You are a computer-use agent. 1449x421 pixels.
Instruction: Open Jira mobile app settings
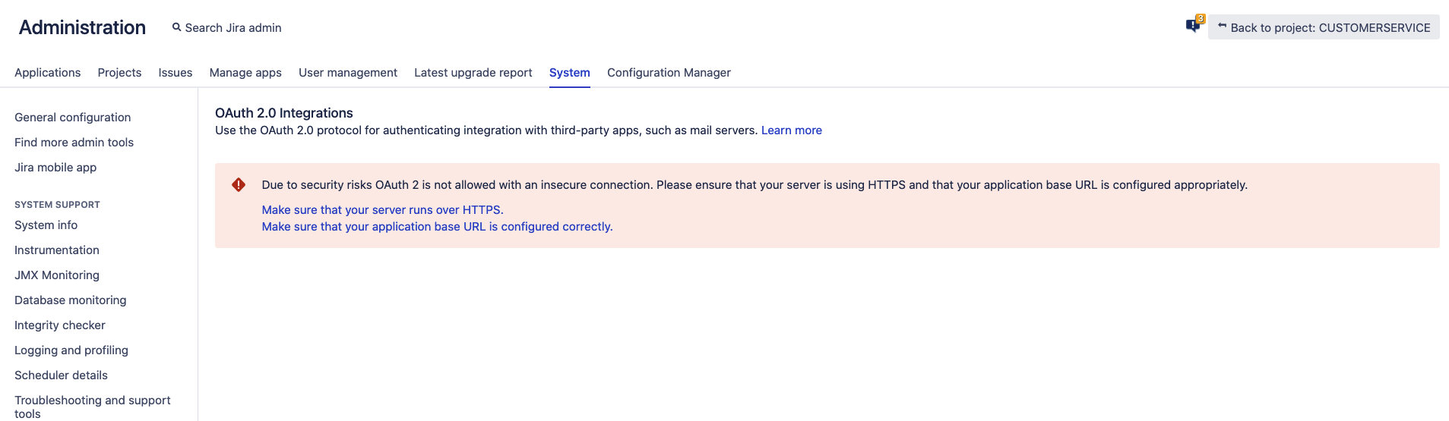55,167
